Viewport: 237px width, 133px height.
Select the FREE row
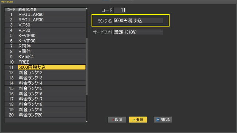coord(45,62)
